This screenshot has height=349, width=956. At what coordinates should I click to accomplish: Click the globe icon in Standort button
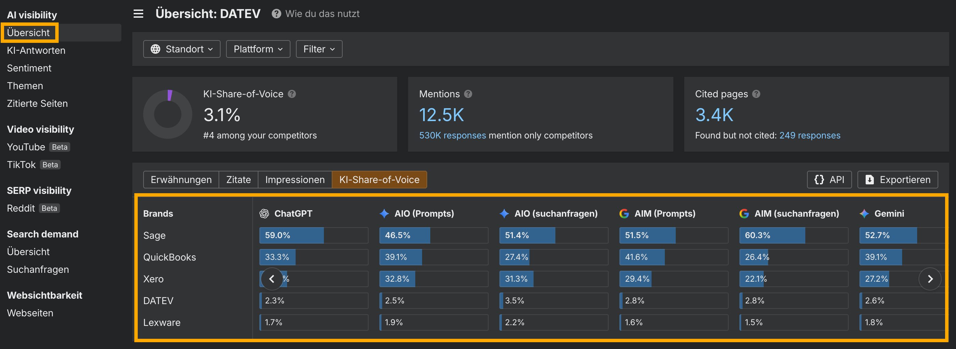pyautogui.click(x=155, y=49)
